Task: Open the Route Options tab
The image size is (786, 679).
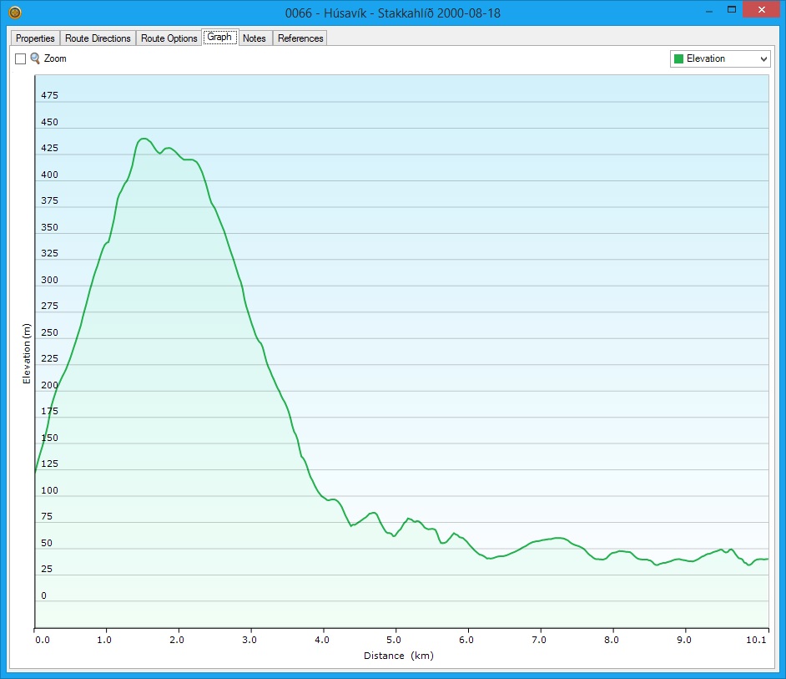Action: click(169, 38)
